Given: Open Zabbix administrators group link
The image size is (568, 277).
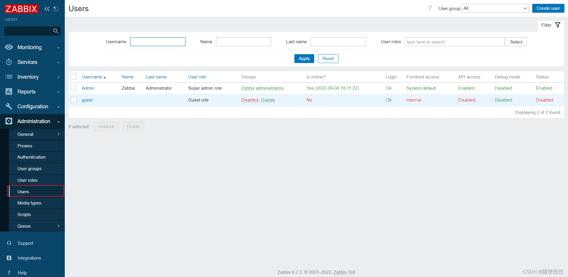Looking at the screenshot, I should [x=262, y=88].
